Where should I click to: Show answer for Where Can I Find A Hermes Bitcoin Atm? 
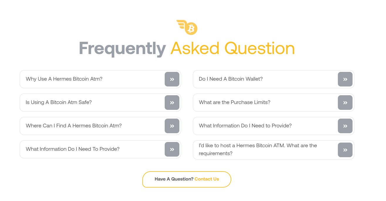[74, 126]
